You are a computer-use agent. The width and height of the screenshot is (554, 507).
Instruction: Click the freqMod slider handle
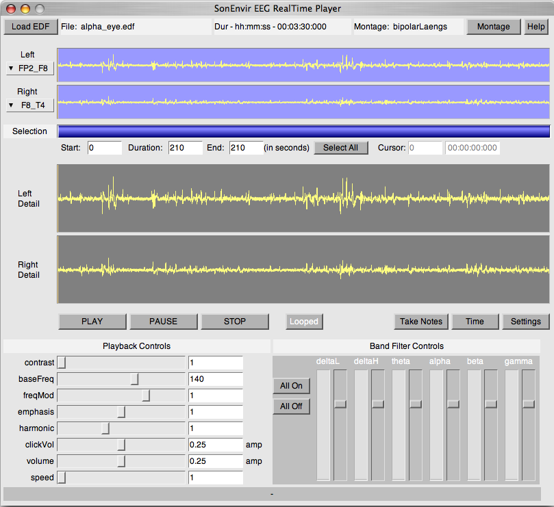[146, 395]
